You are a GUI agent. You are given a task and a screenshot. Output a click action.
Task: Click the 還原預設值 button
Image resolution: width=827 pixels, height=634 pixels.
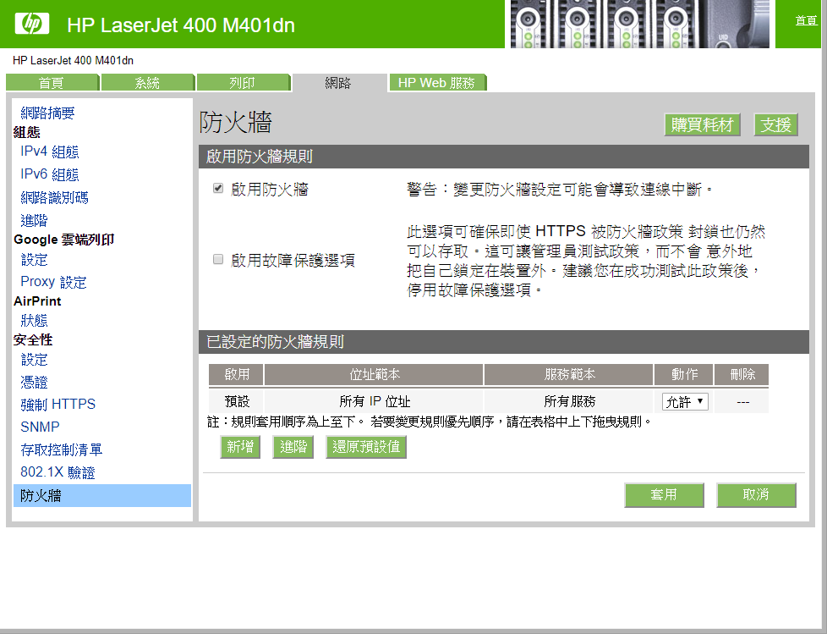366,447
